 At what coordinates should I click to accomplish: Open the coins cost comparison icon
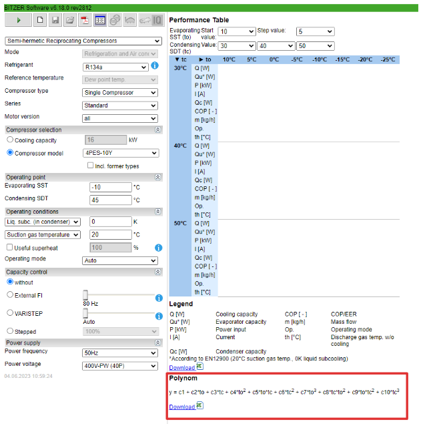(x=115, y=20)
